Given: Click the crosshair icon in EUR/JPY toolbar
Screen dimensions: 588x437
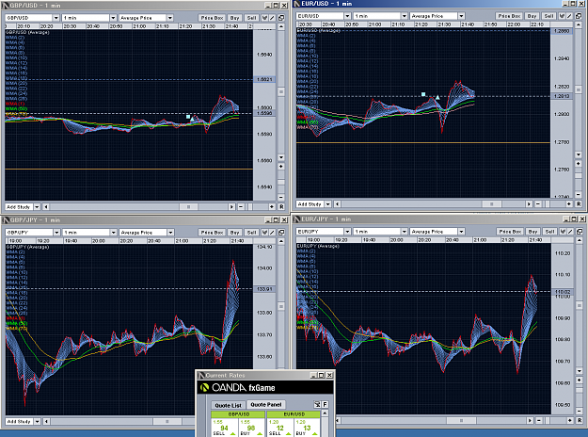Looking at the screenshot, I should [x=563, y=232].
